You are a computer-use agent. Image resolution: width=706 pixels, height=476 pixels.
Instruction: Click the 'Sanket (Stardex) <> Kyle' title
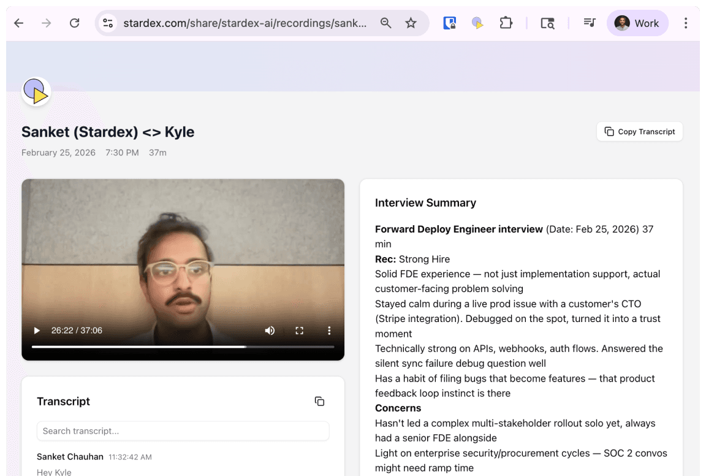108,132
